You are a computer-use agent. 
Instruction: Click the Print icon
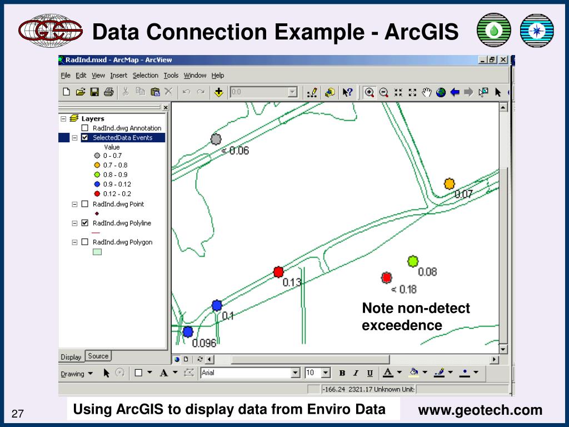pyautogui.click(x=108, y=92)
